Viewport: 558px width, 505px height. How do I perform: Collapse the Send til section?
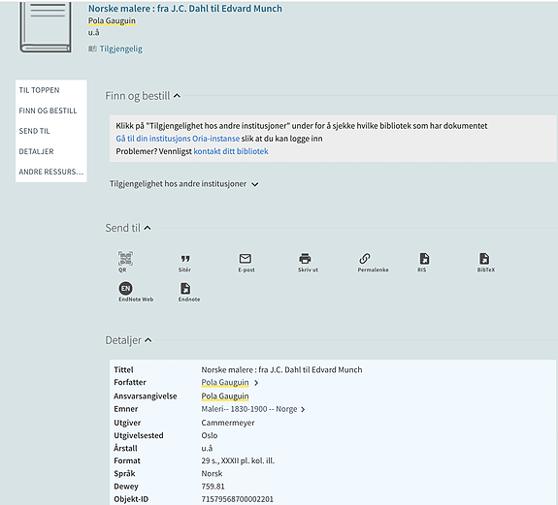click(148, 228)
